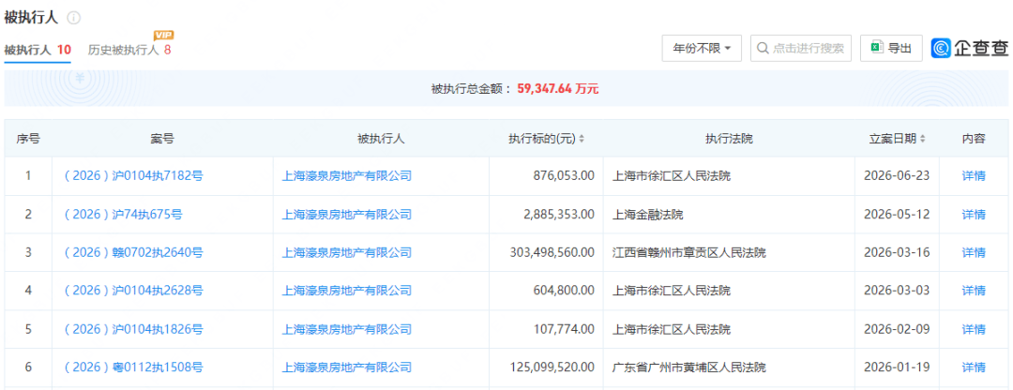Open 上海濠泉房地产有限公司 link in row 3
The image size is (1013, 390).
pos(347,252)
